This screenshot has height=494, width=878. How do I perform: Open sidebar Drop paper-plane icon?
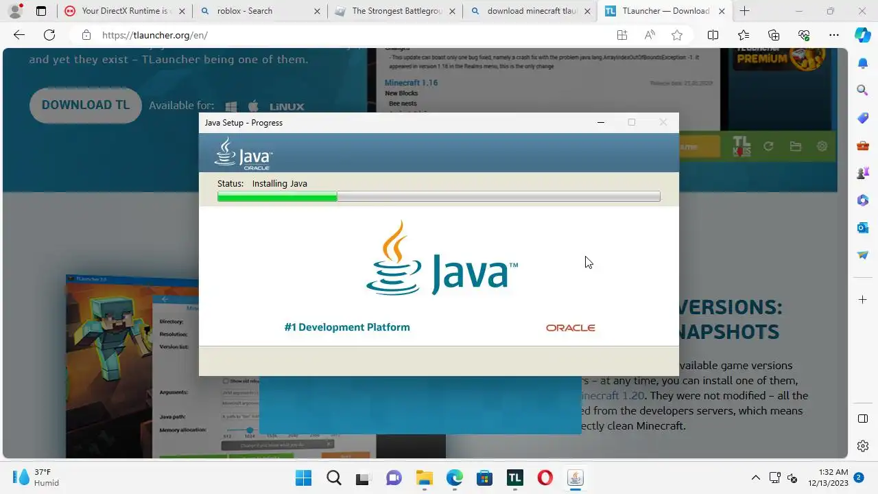[x=863, y=255]
